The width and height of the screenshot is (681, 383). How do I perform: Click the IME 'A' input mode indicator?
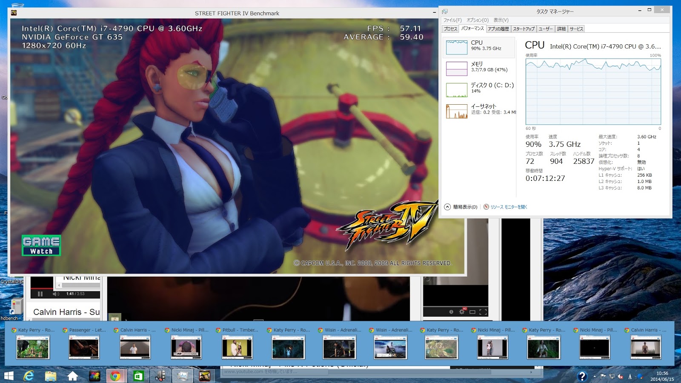[x=630, y=376]
